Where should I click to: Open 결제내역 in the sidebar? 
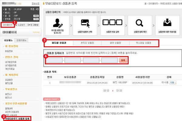pos(9,109)
